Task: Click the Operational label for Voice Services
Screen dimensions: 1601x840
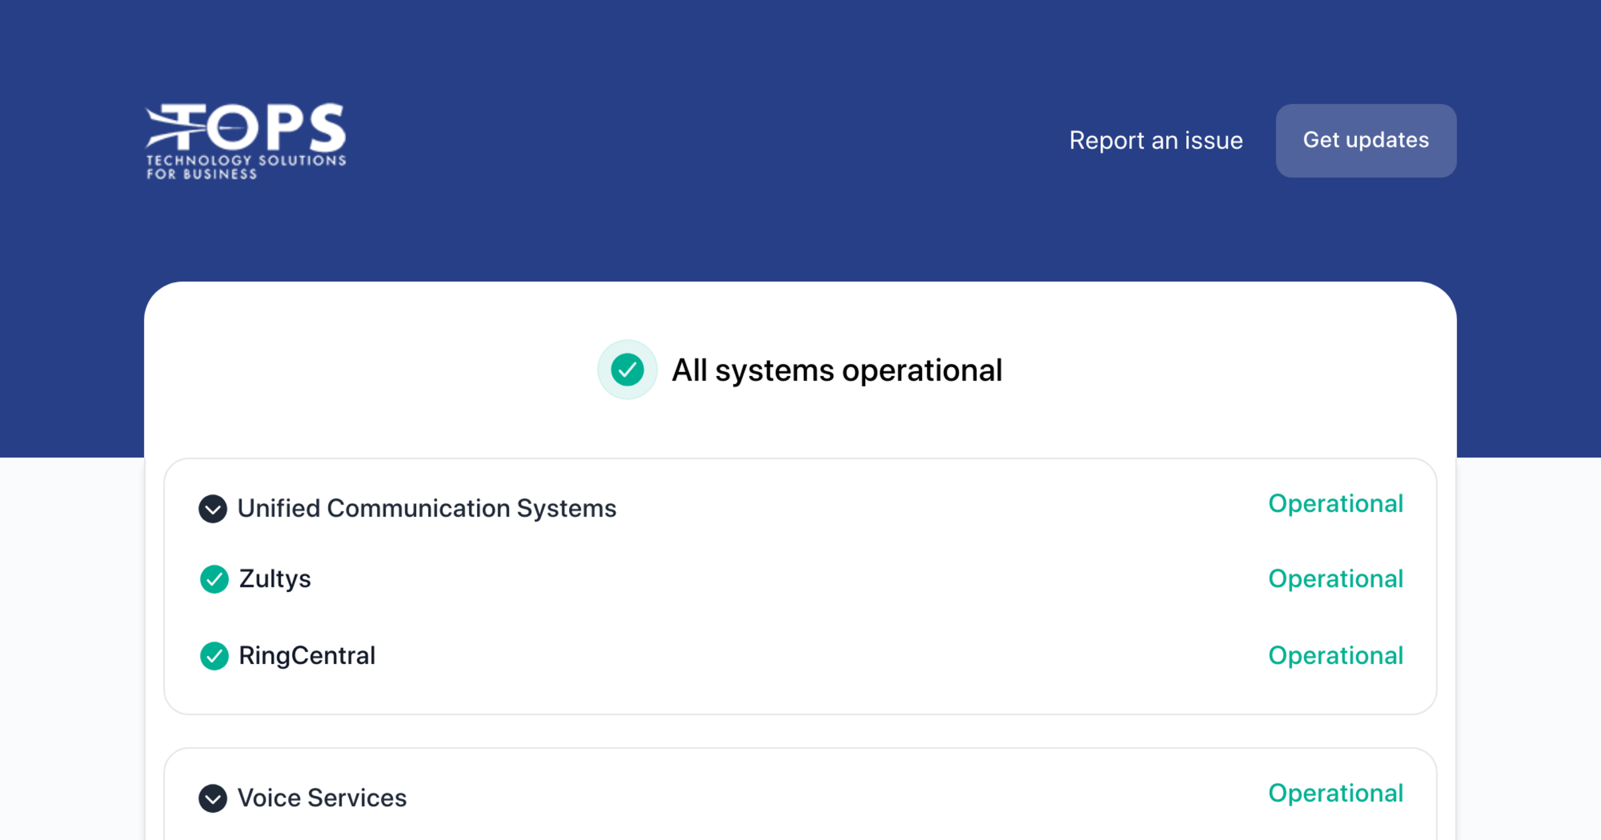Action: click(x=1336, y=793)
